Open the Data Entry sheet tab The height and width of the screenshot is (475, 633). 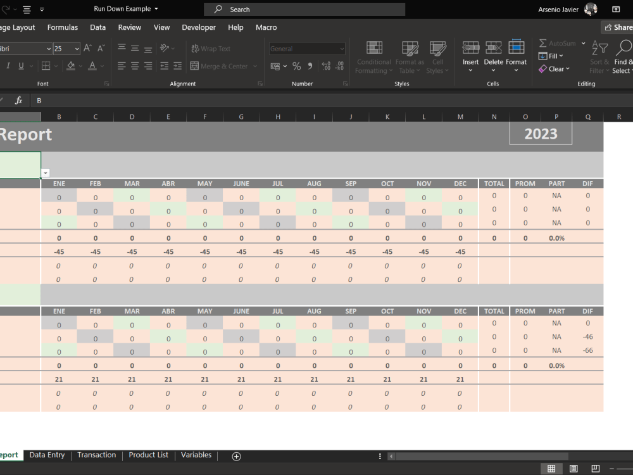tap(46, 455)
